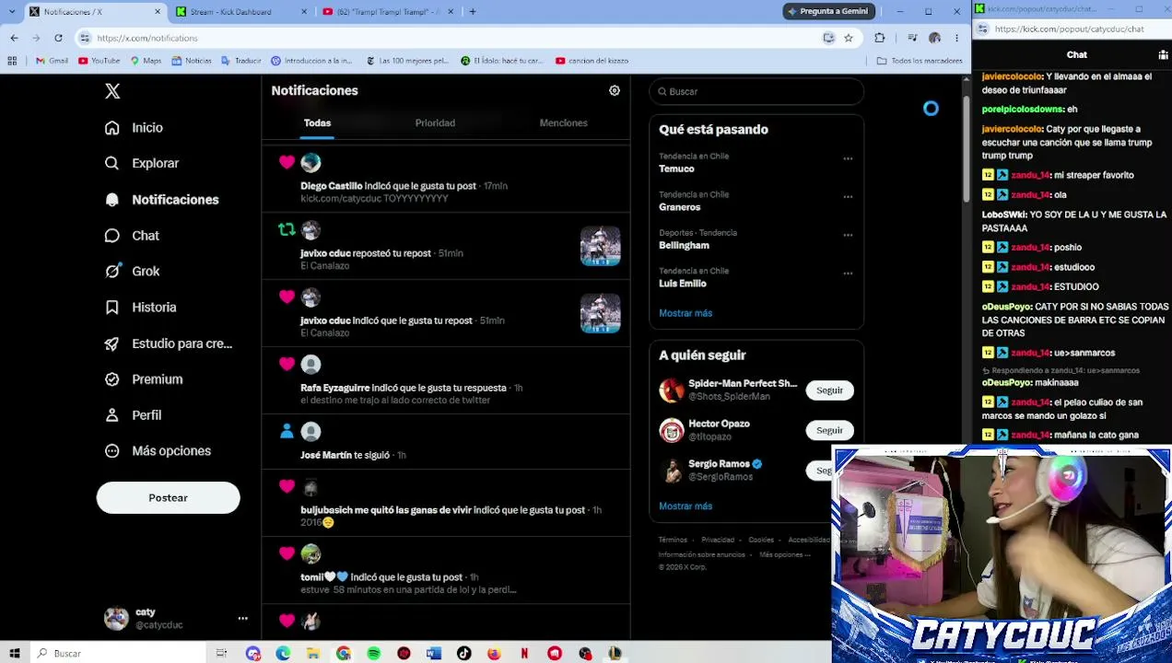Open Grok in the X sidebar
Screen dimensions: 1172x663
(x=132, y=272)
